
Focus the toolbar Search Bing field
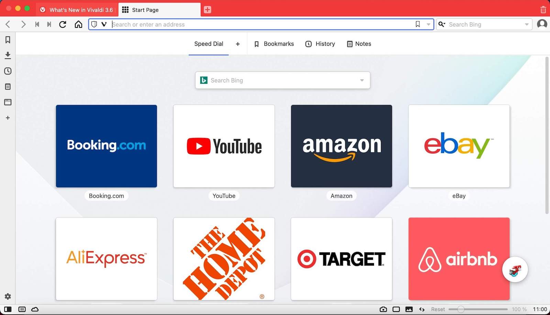485,24
